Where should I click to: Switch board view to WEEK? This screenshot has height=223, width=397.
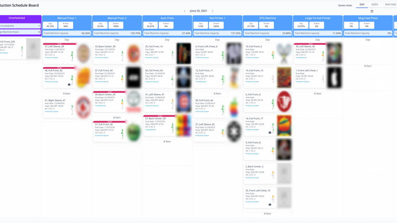[x=375, y=5]
